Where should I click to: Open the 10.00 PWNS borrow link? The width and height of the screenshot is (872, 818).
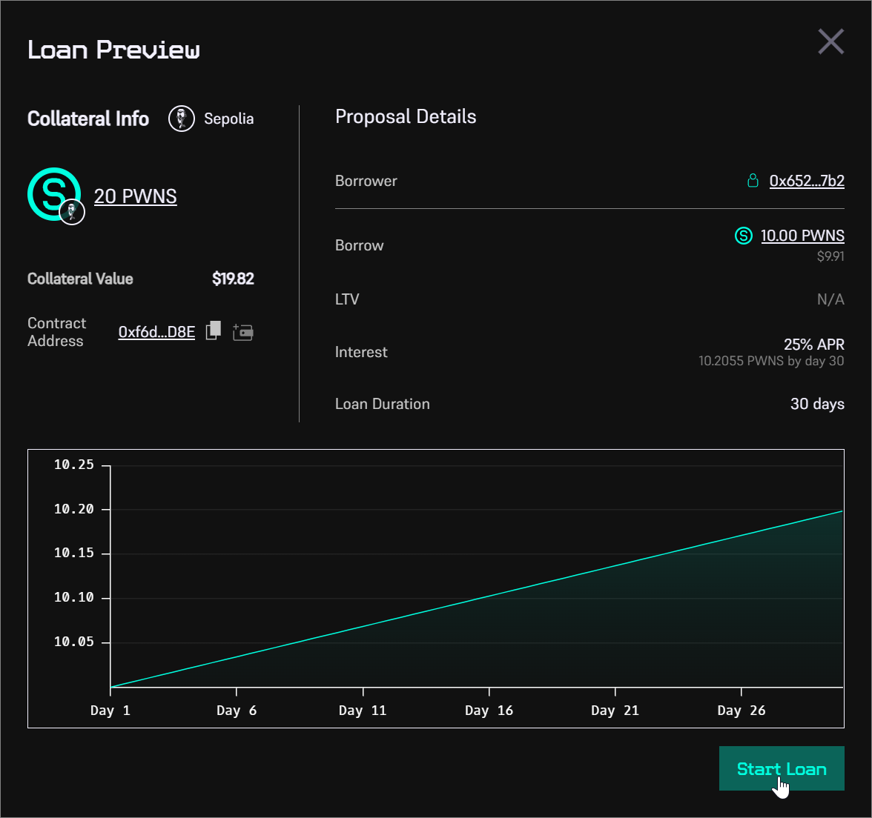pyautogui.click(x=802, y=236)
